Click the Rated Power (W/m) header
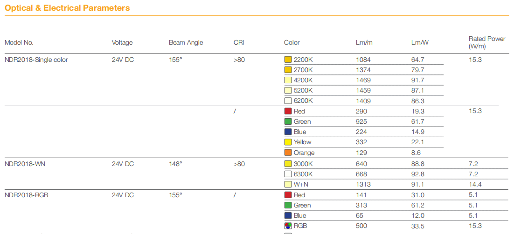The height and width of the screenshot is (234, 514). click(487, 42)
